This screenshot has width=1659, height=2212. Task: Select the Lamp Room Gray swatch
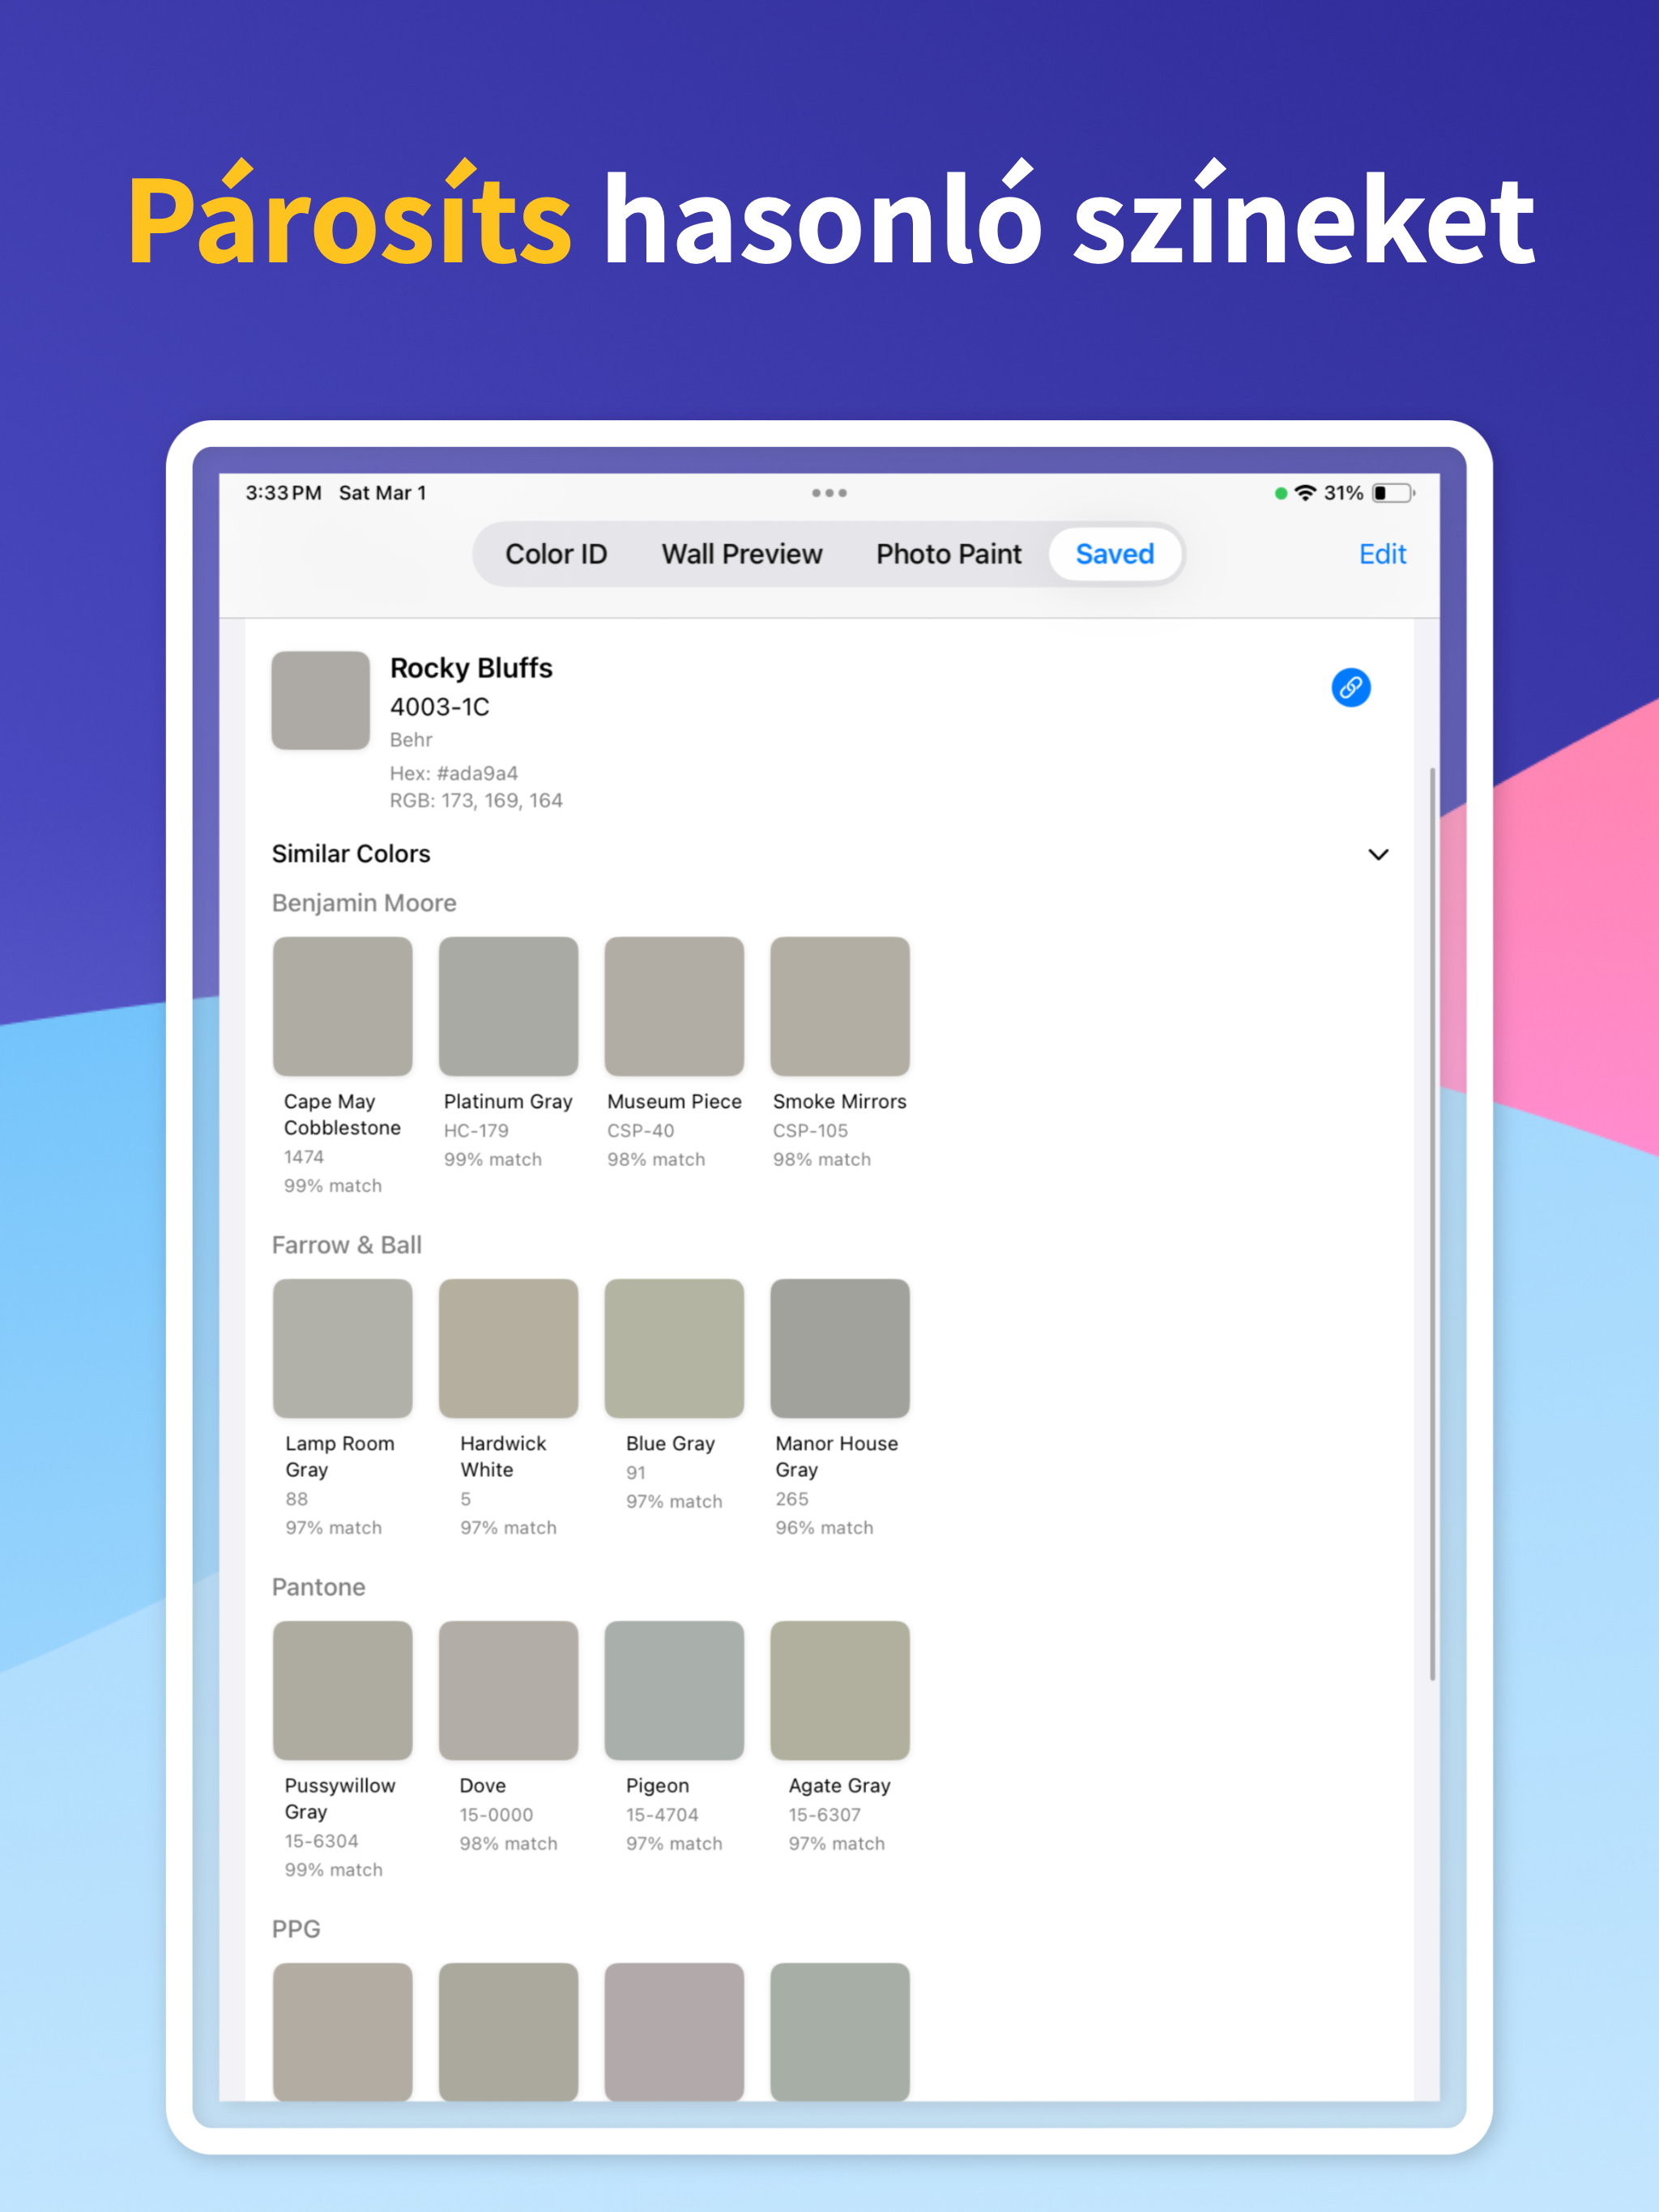pos(342,1348)
